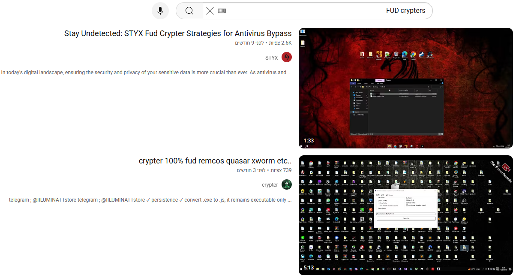Image resolution: width=525 pixels, height=275 pixels.
Task: Open the 1:33 STYX video thumbnail
Action: tap(405, 88)
